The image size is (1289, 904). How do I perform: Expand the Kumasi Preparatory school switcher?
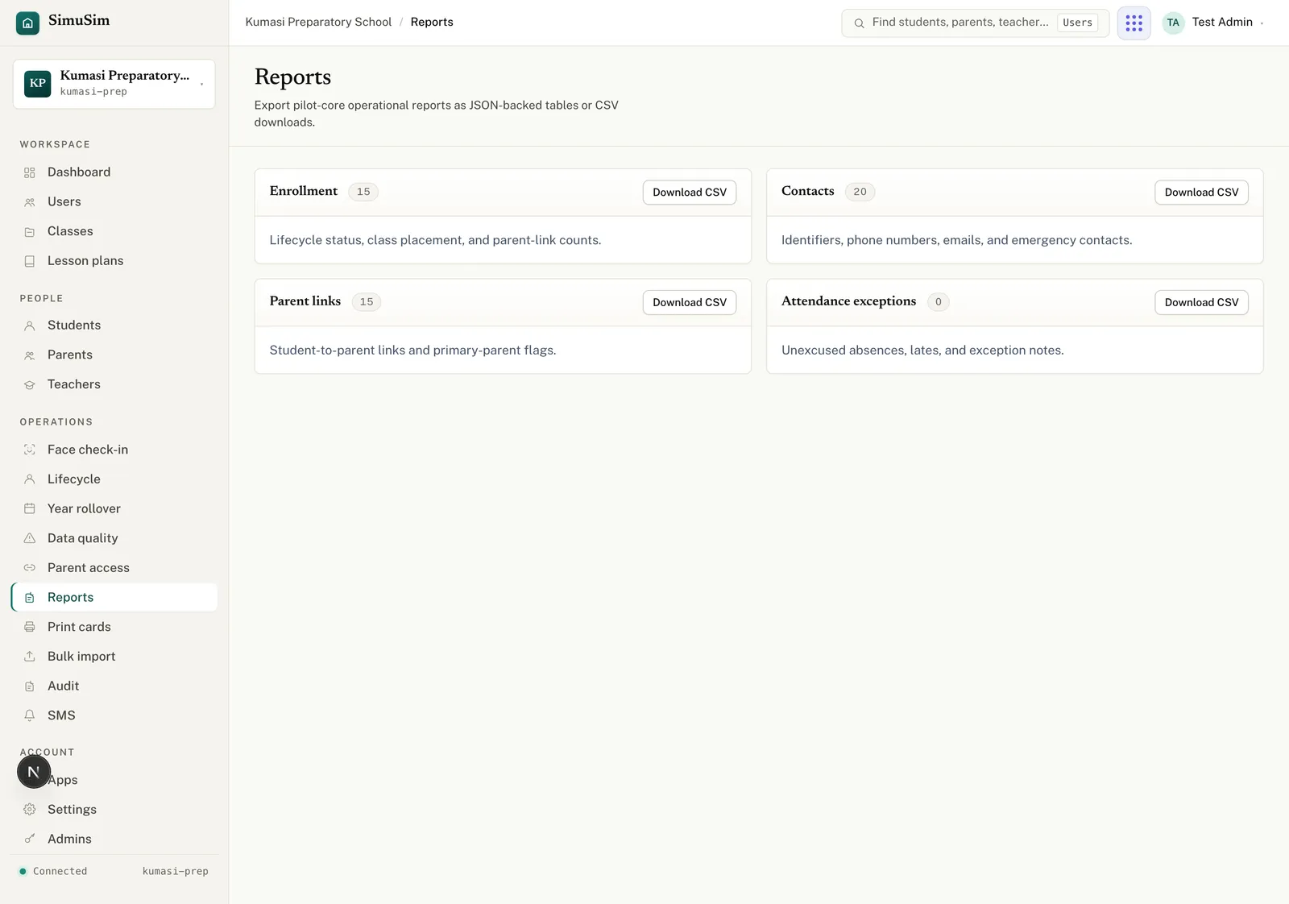click(x=114, y=83)
